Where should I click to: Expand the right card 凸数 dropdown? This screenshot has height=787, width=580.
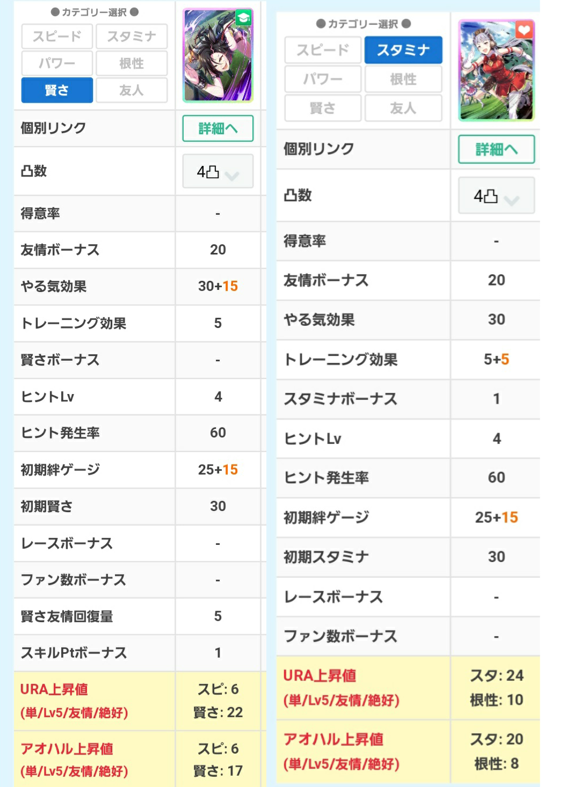point(496,196)
